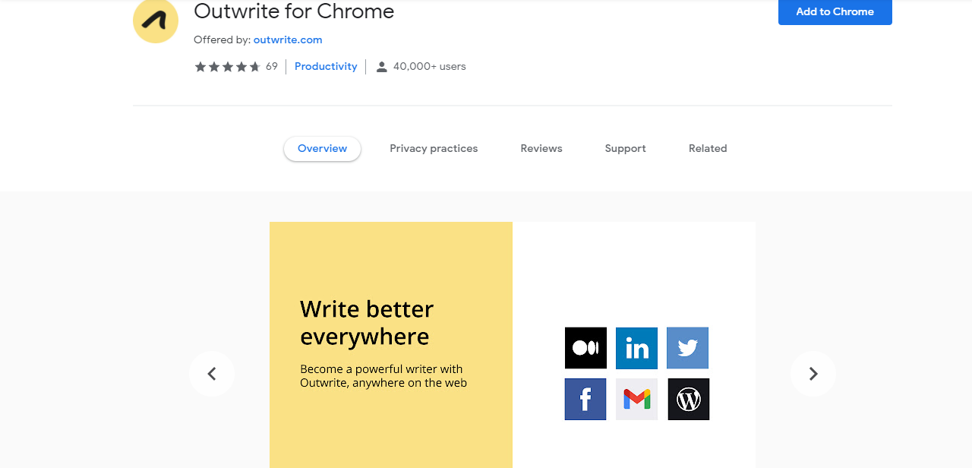Select the Support tab
The height and width of the screenshot is (468, 972).
[x=625, y=148]
